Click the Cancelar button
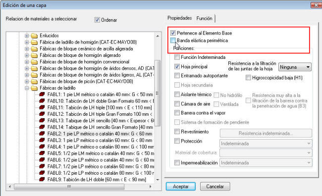Image resolution: width=322 pixels, height=196 pixels. pos(215,187)
